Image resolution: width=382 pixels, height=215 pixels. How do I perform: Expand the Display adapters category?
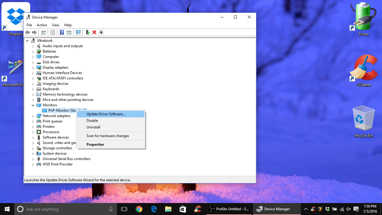(x=33, y=67)
